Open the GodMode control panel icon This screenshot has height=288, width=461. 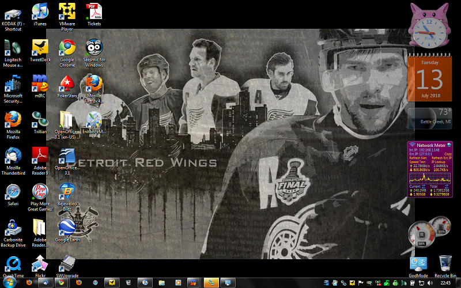[418, 266]
